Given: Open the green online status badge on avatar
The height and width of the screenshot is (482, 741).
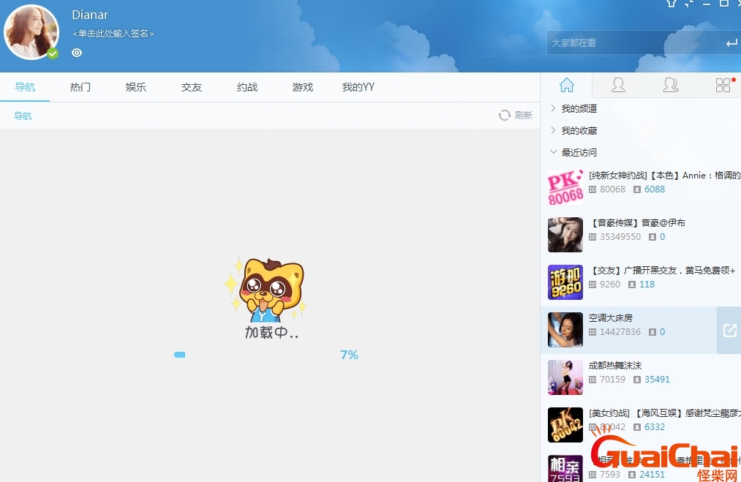Looking at the screenshot, I should click(53, 53).
